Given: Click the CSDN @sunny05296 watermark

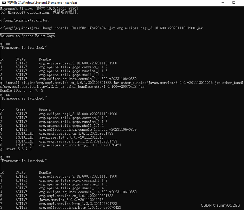Looking at the screenshot, I should click(x=220, y=205).
